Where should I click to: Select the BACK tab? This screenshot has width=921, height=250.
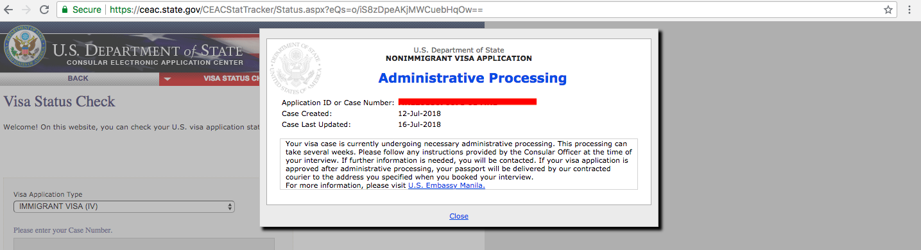78,79
